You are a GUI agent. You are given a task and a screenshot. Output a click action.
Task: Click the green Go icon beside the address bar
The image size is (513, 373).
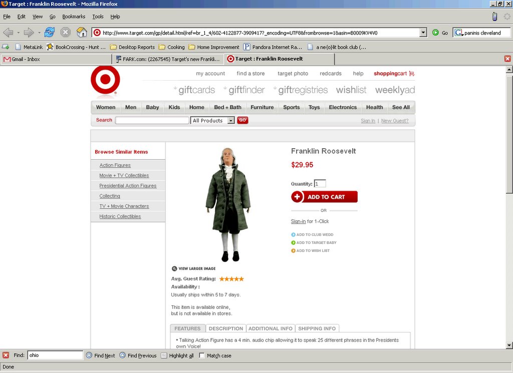(x=435, y=33)
